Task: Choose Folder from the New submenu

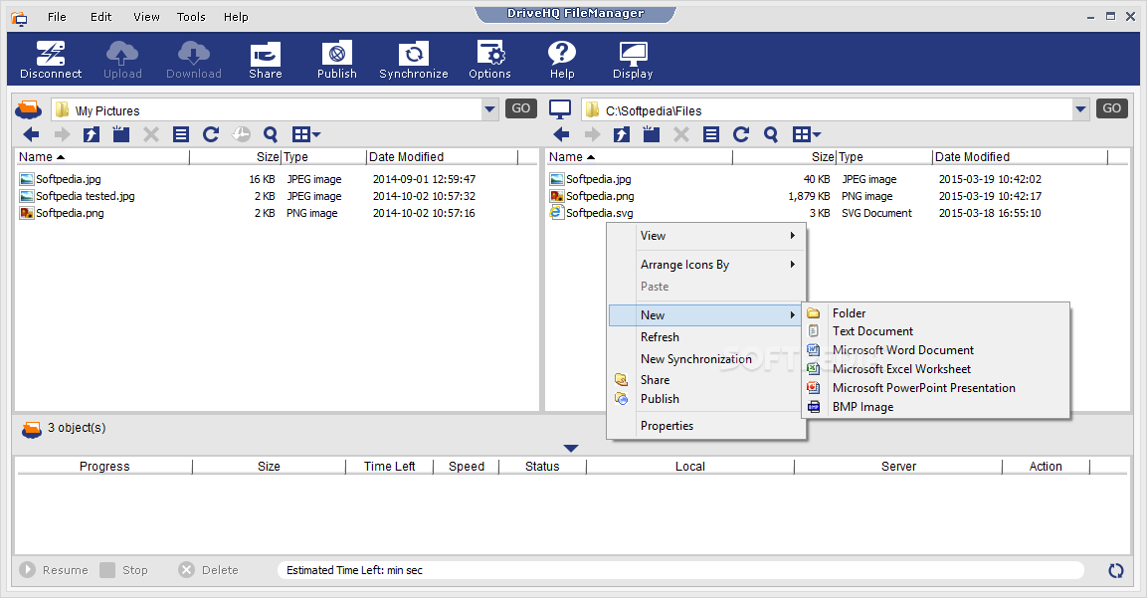Action: 936,312
